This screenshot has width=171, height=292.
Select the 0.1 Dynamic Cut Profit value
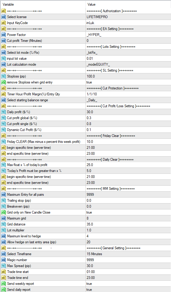[x=89, y=130]
